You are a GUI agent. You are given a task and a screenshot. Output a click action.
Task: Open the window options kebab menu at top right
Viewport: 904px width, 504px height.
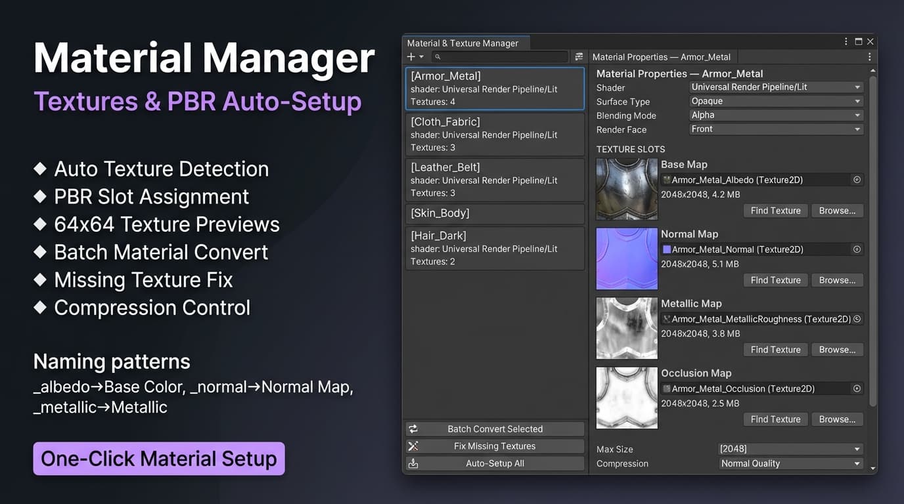[x=846, y=41]
